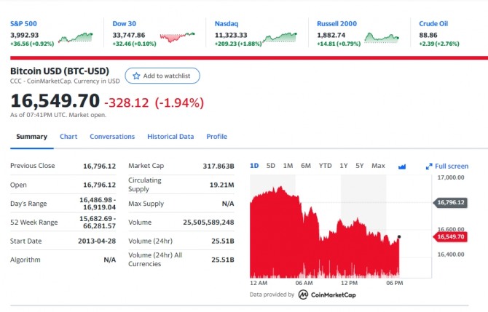Click the Russell 2000 sparkline chart
This screenshot has width=488, height=312.
click(x=382, y=38)
